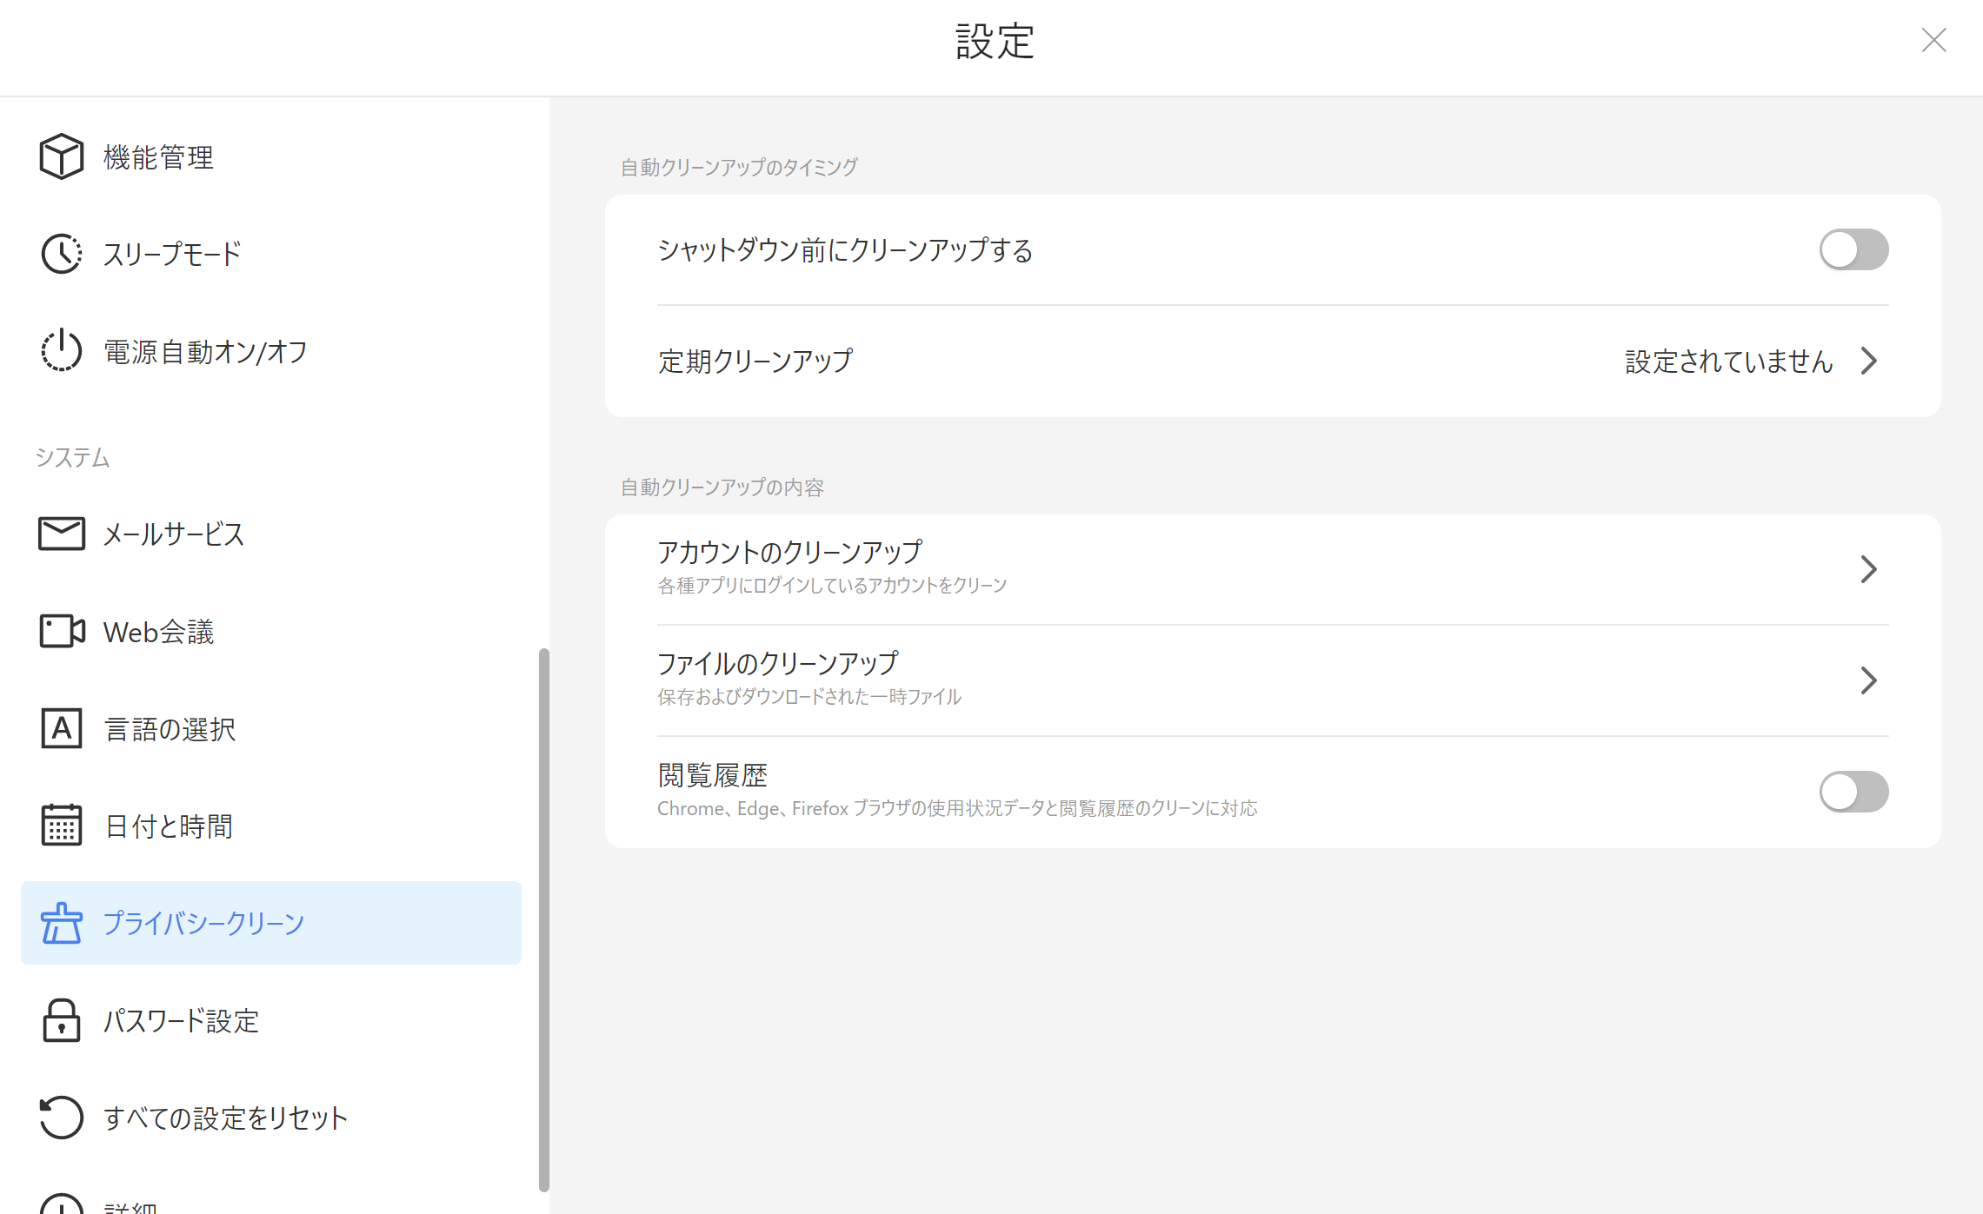Open the すべての設定をリセット menu entry
Viewport: 1983px width, 1214px height.
225,1118
